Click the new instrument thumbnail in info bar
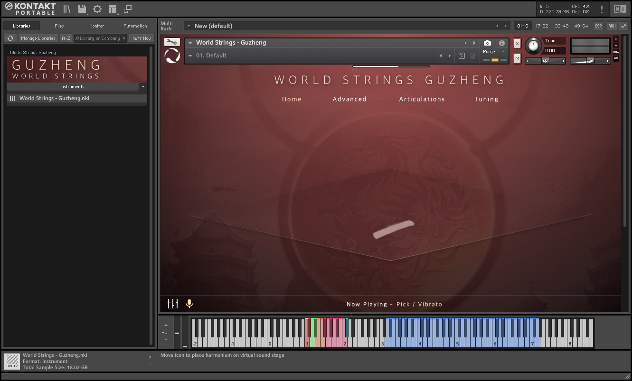Image resolution: width=632 pixels, height=381 pixels. [12, 361]
